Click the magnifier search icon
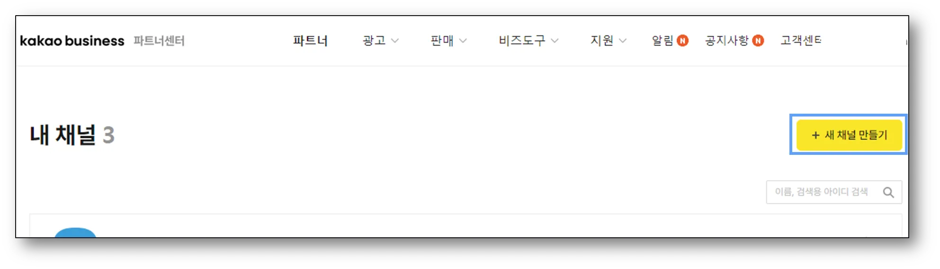The image size is (940, 269). (x=888, y=192)
